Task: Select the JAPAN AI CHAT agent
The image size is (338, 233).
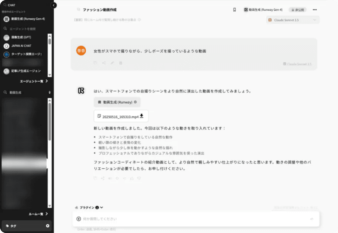Action: 21,46
